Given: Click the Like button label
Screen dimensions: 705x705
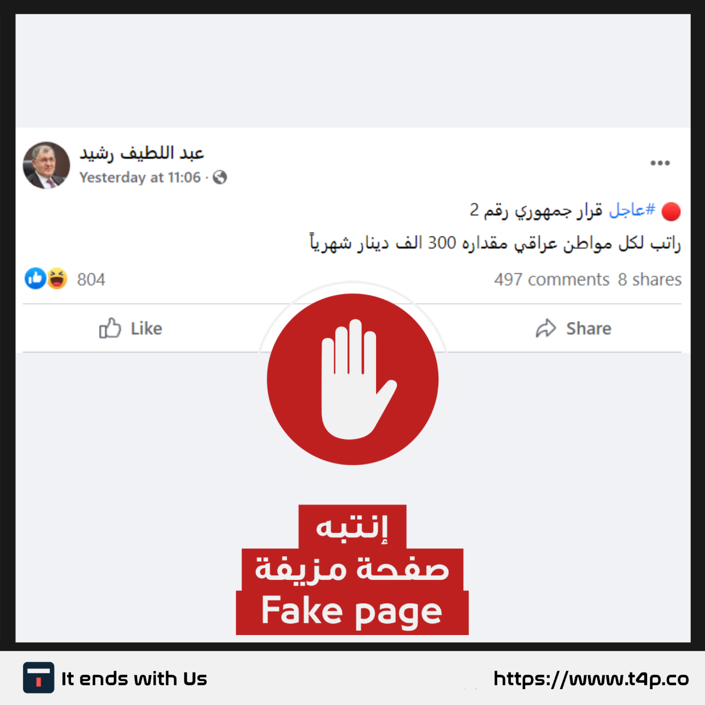Looking at the screenshot, I should pos(146,328).
